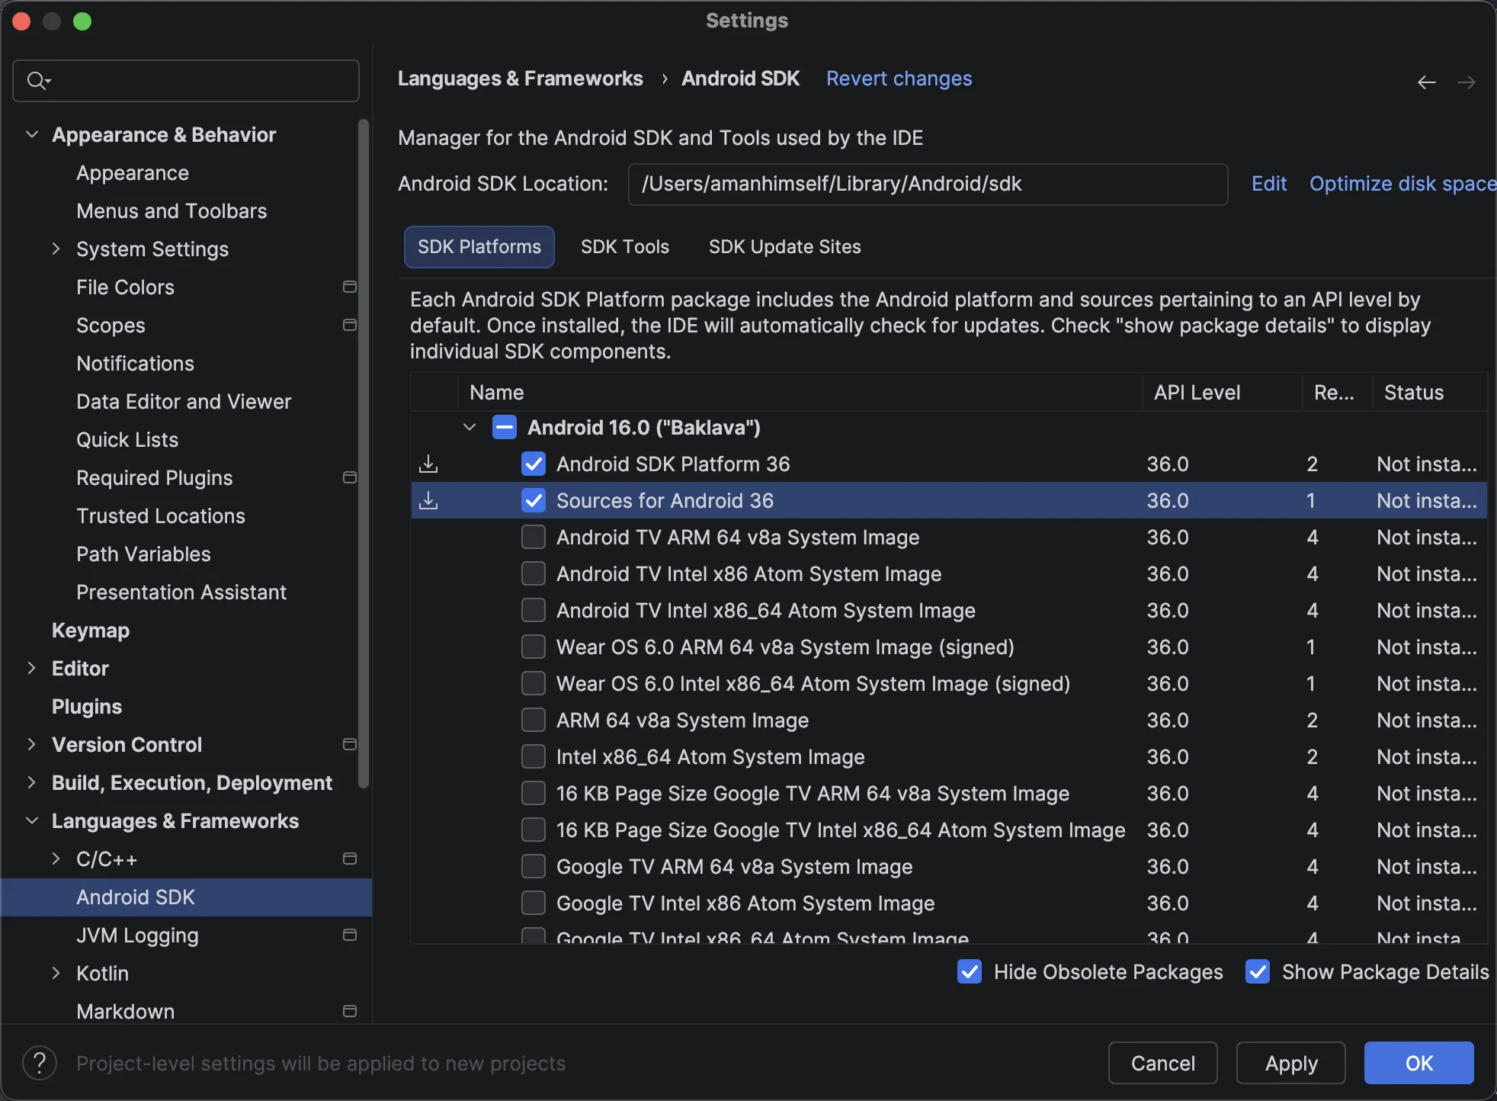1497x1101 pixels.
Task: Check Android TV ARM 64 v8a System Image
Action: (x=534, y=537)
